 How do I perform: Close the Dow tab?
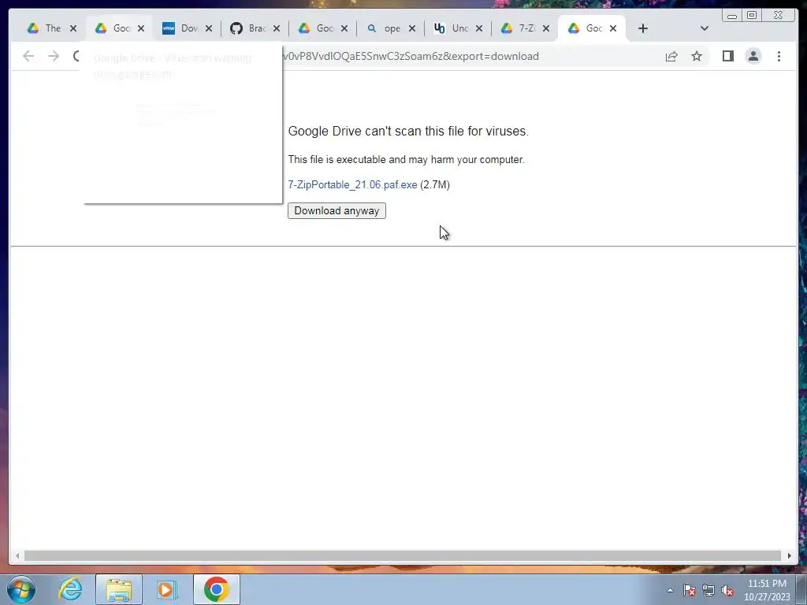(208, 28)
